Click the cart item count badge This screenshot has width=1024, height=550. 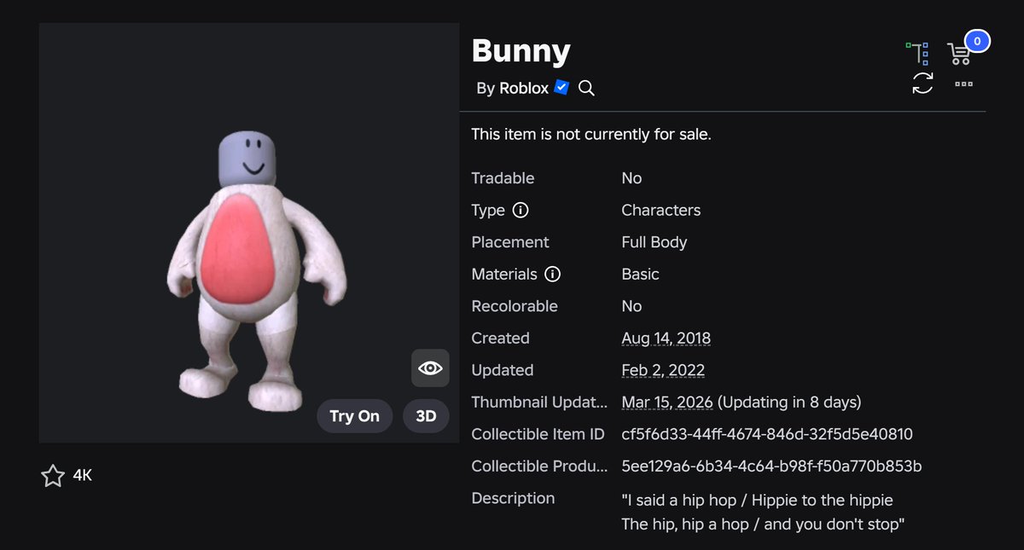pyautogui.click(x=977, y=40)
